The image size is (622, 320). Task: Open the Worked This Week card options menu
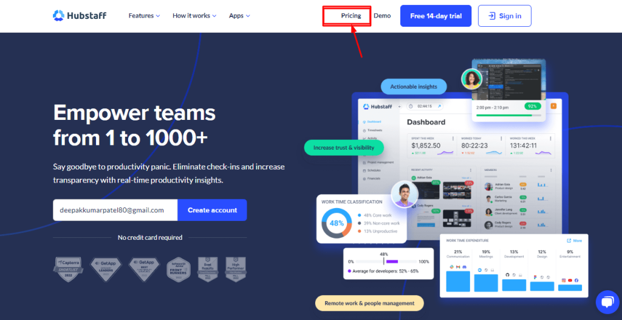551,138
